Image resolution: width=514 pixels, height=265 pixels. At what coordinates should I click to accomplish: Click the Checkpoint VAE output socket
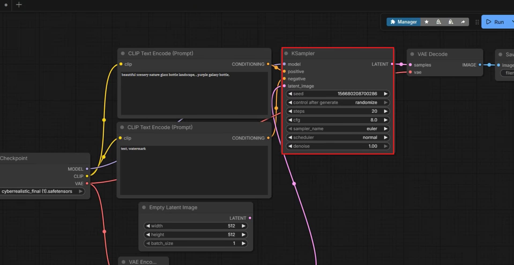[87, 183]
